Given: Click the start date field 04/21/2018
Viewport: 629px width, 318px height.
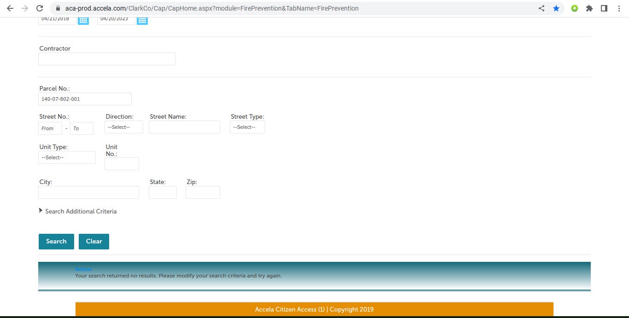Looking at the screenshot, I should click(57, 20).
